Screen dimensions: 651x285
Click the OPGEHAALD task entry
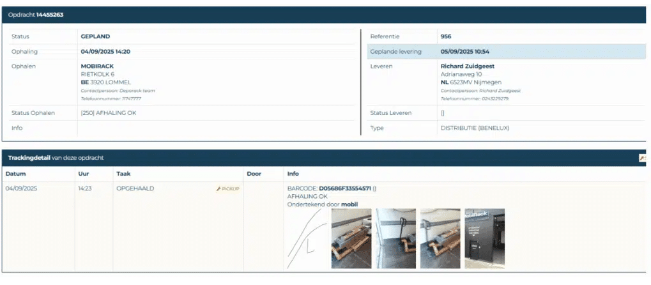click(x=135, y=189)
